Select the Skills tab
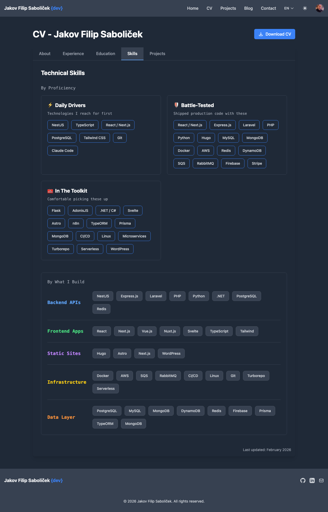328x512 pixels. pyautogui.click(x=132, y=54)
